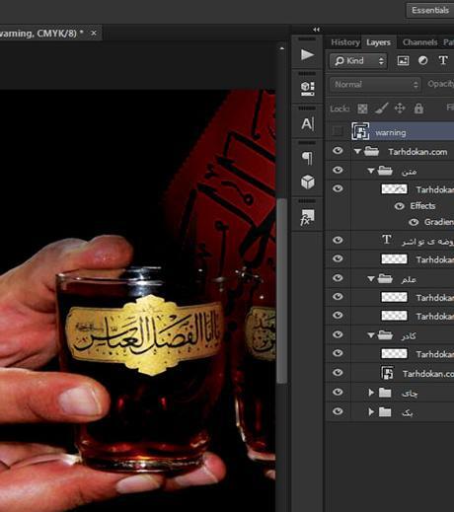Click the scroll up arrow of the canvas
The height and width of the screenshot is (512, 454).
[x=282, y=48]
